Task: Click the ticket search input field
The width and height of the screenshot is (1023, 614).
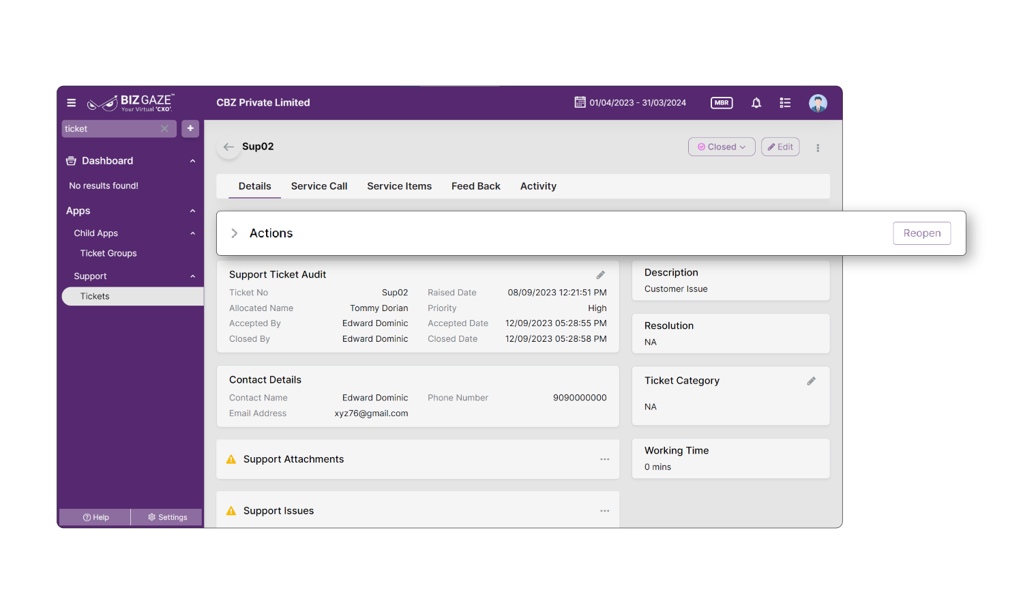Action: click(x=109, y=129)
